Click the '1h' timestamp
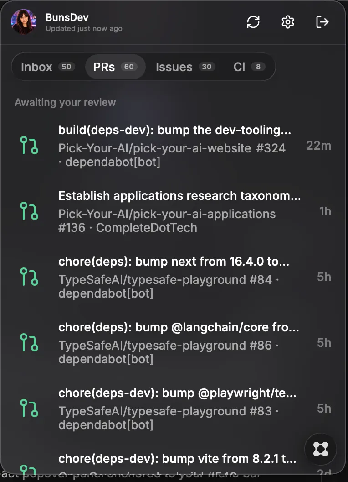 click(325, 211)
